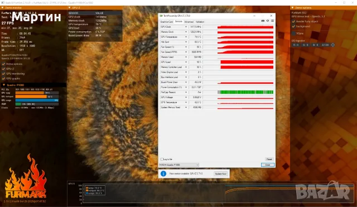Click the graph legend in the bottom GPU panel
Image resolution: width=357 pixels, height=207 pixels.
(x=95, y=190)
